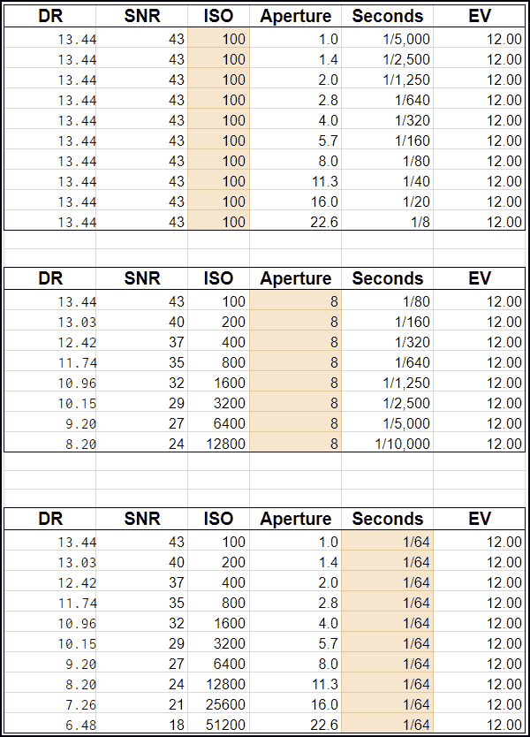Select the ISO 51200 cell
The image size is (530, 737).
click(218, 725)
